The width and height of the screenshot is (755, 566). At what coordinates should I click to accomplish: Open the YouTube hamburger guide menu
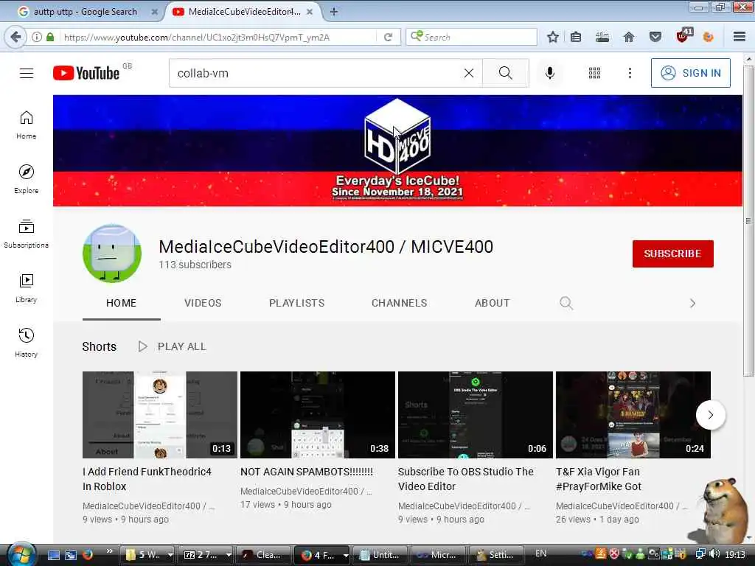pyautogui.click(x=27, y=73)
